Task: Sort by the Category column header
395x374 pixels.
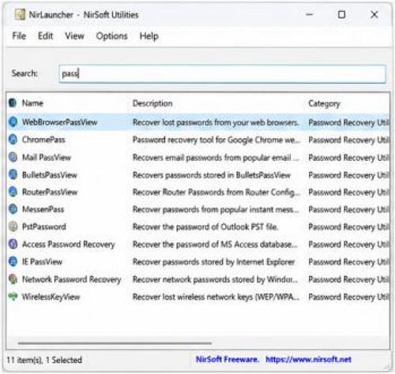Action: (x=324, y=103)
